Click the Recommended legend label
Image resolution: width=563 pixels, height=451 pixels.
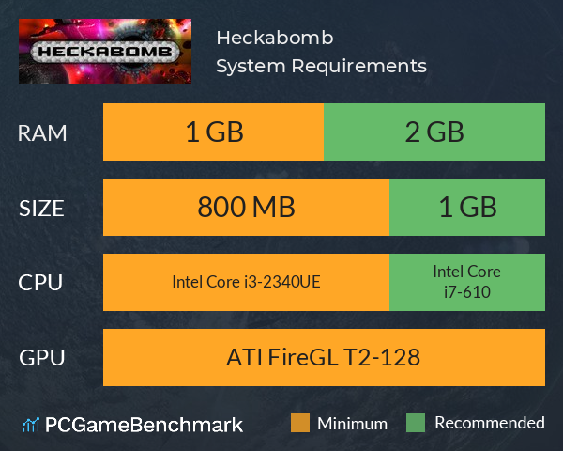490,423
